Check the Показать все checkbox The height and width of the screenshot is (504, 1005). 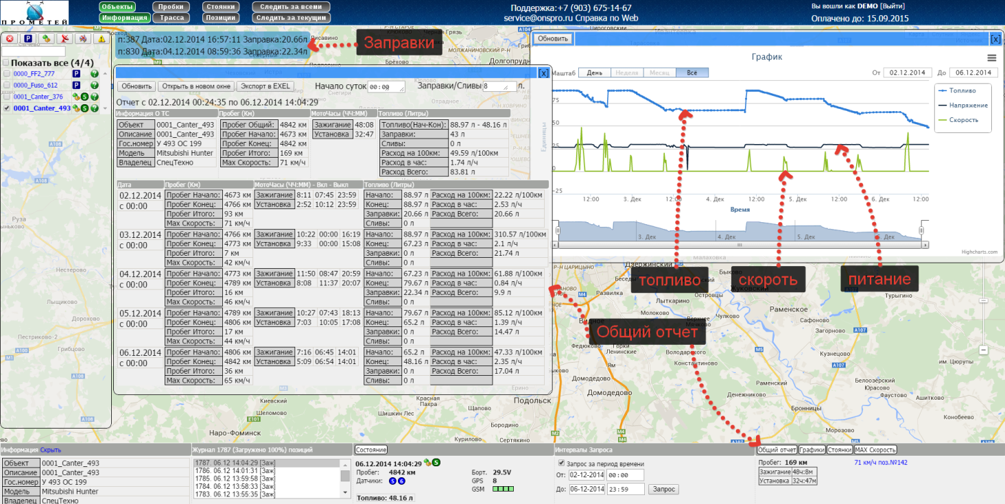coord(6,63)
